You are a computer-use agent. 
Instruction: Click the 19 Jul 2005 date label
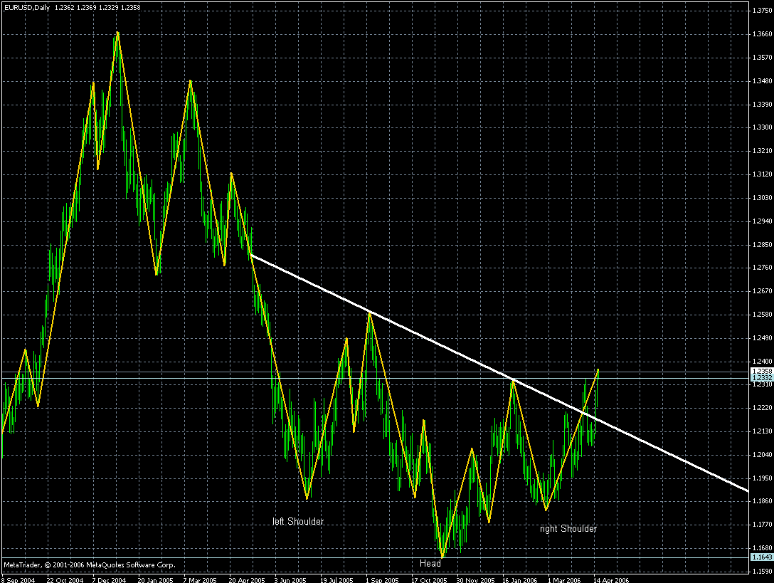coord(336,580)
